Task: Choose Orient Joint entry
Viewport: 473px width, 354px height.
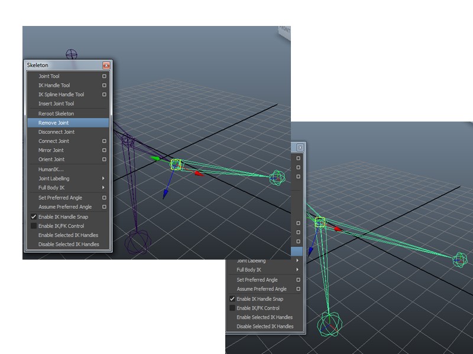Action: pos(51,159)
